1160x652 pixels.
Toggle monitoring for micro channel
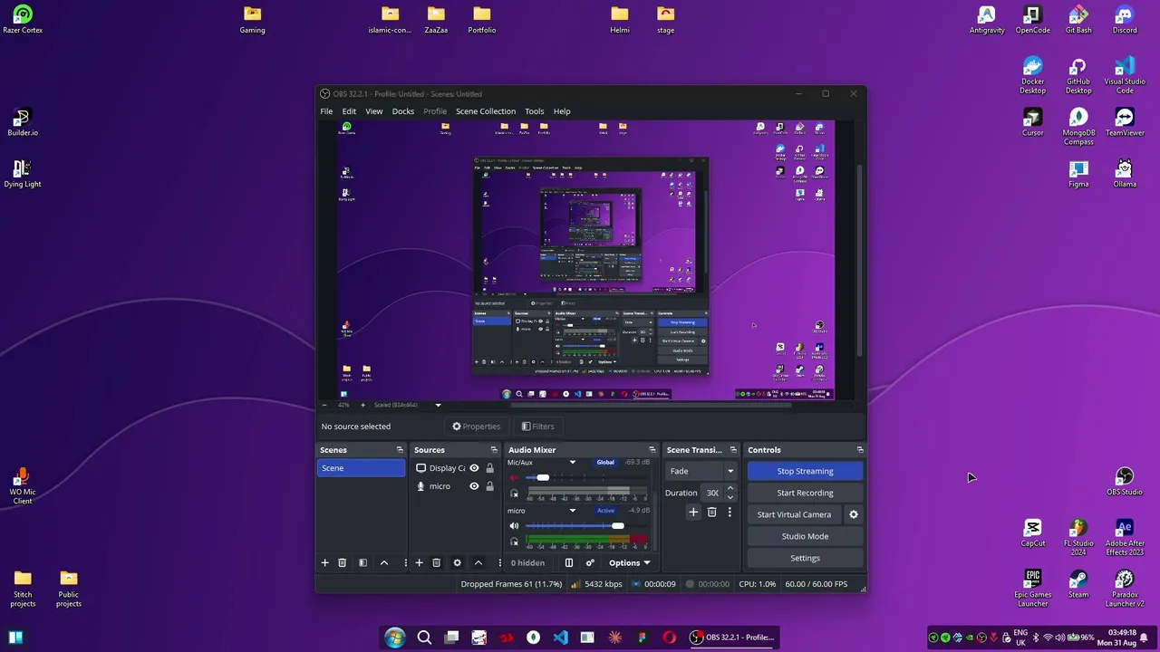pos(514,542)
